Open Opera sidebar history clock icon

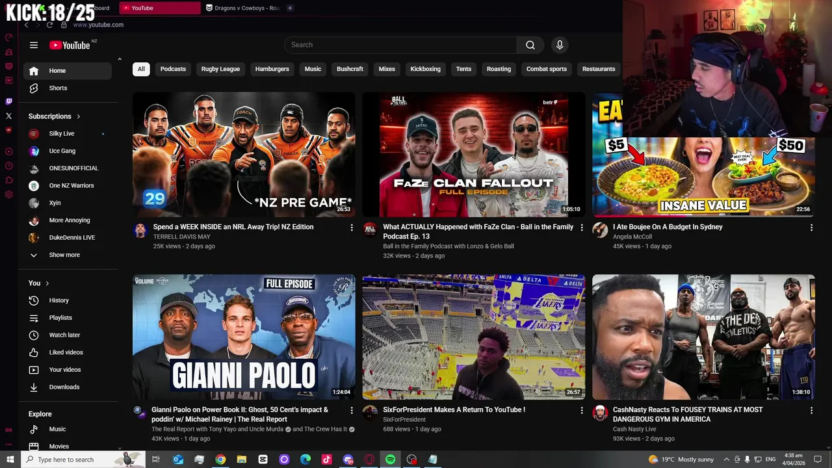click(8, 166)
